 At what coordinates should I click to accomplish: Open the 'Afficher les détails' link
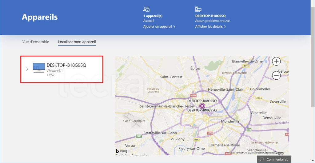point(210,27)
